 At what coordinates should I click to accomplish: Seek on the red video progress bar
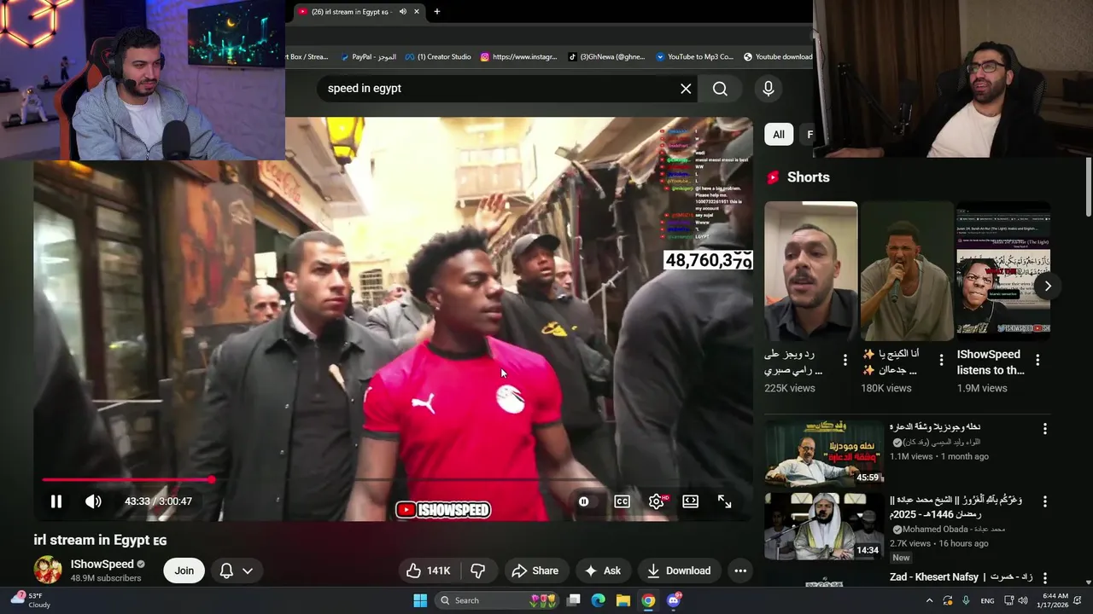tap(126, 479)
